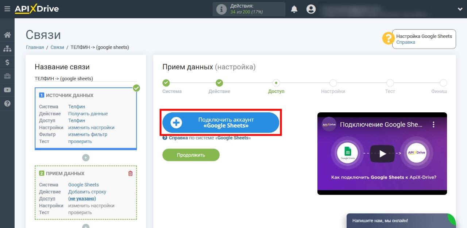Screen dimensions: 467x228
Task: Open Справка по системе Google Sheets
Action: tap(207, 138)
